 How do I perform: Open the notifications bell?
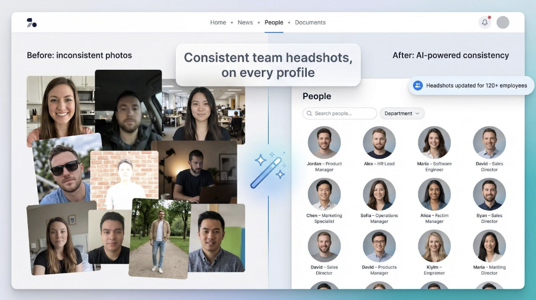coord(485,22)
